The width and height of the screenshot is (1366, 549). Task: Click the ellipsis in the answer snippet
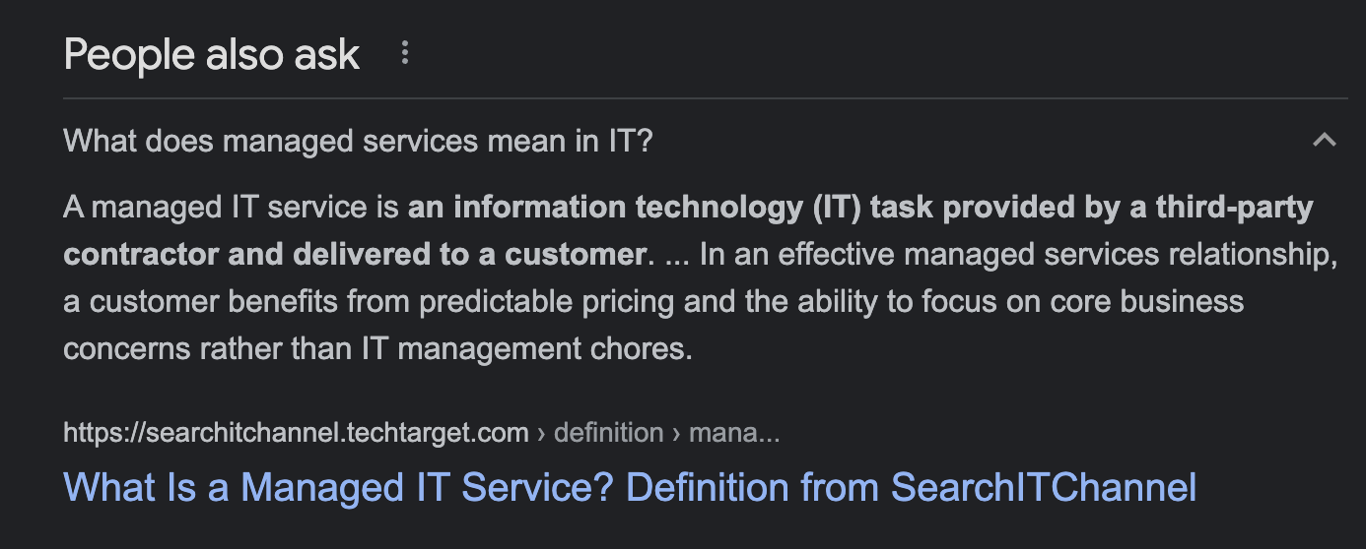[676, 254]
